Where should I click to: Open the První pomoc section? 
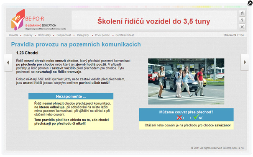pos(102,35)
